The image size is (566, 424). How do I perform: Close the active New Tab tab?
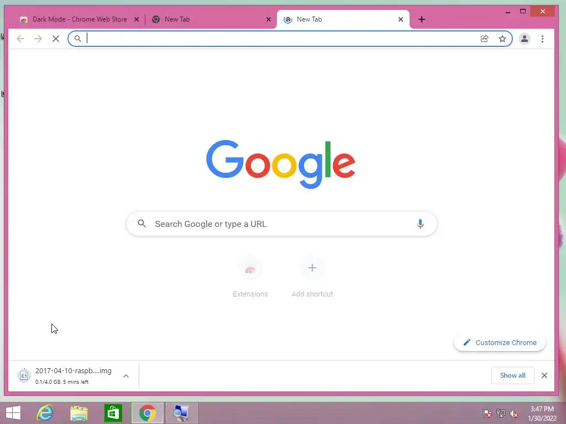[x=401, y=19]
